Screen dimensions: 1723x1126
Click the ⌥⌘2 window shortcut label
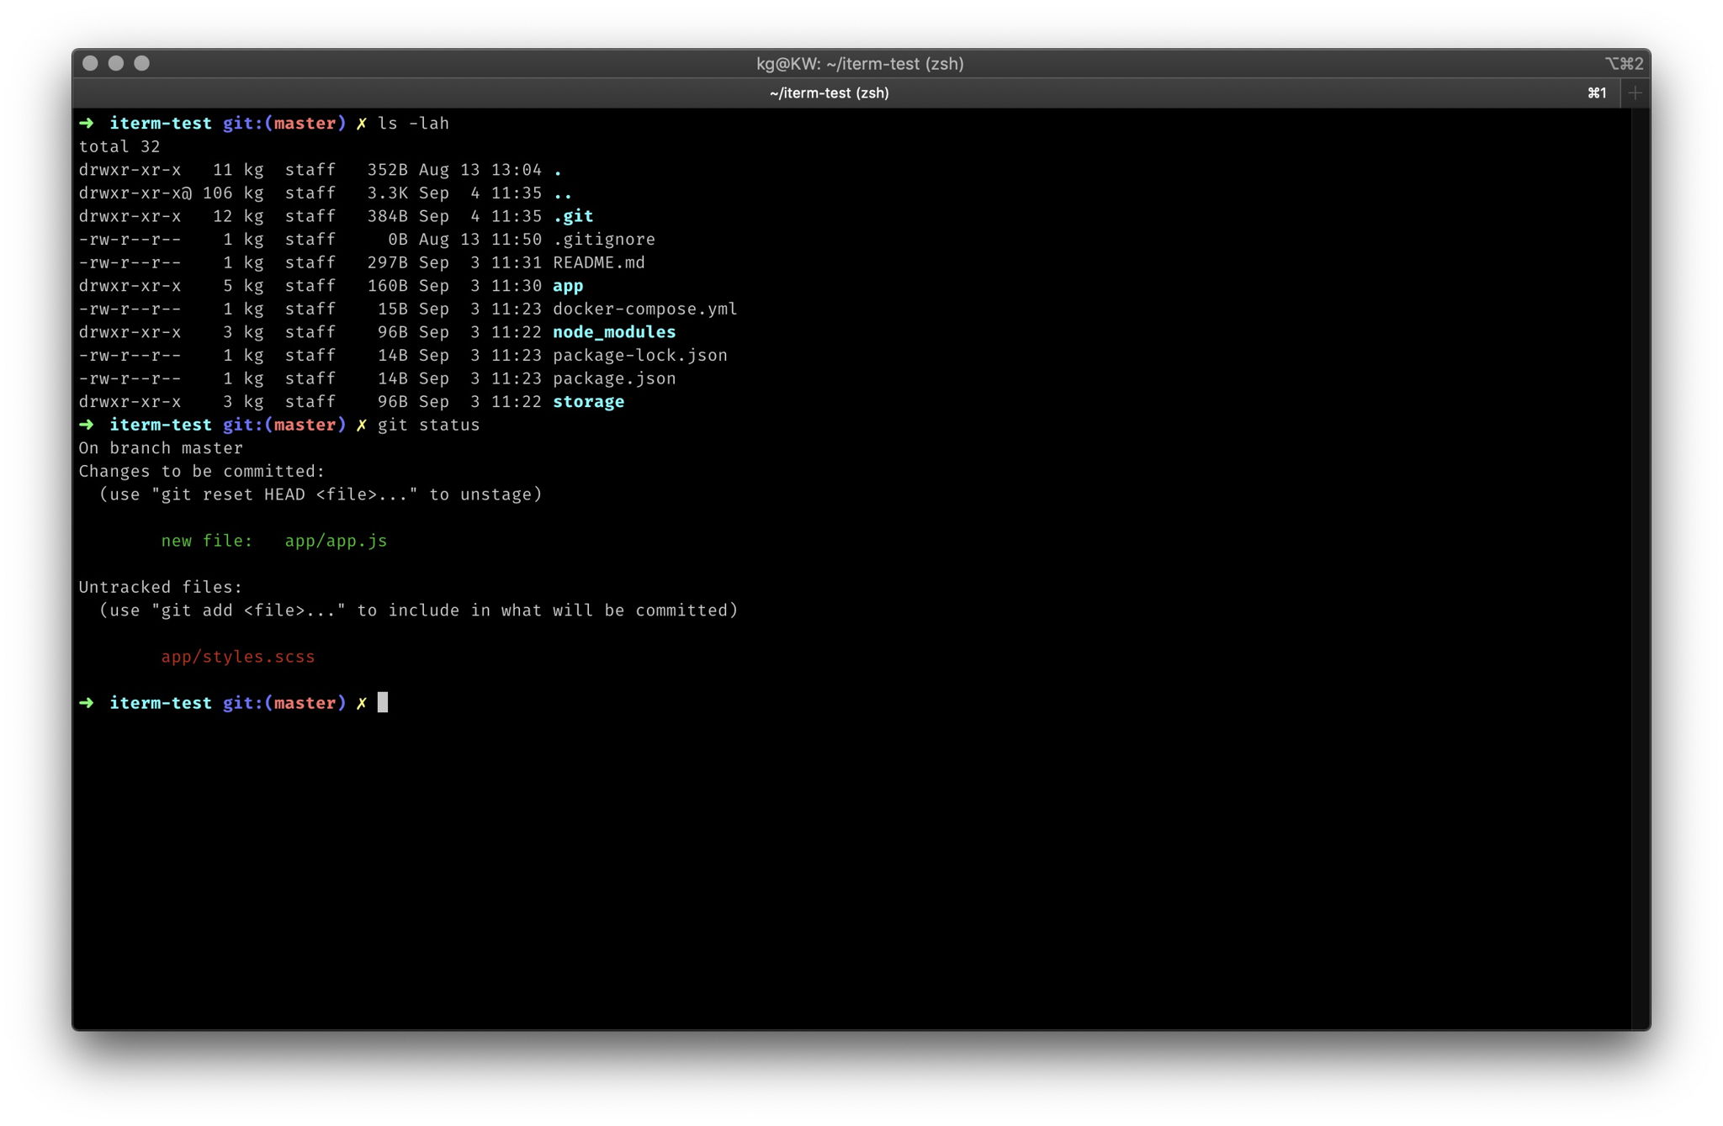tap(1624, 64)
